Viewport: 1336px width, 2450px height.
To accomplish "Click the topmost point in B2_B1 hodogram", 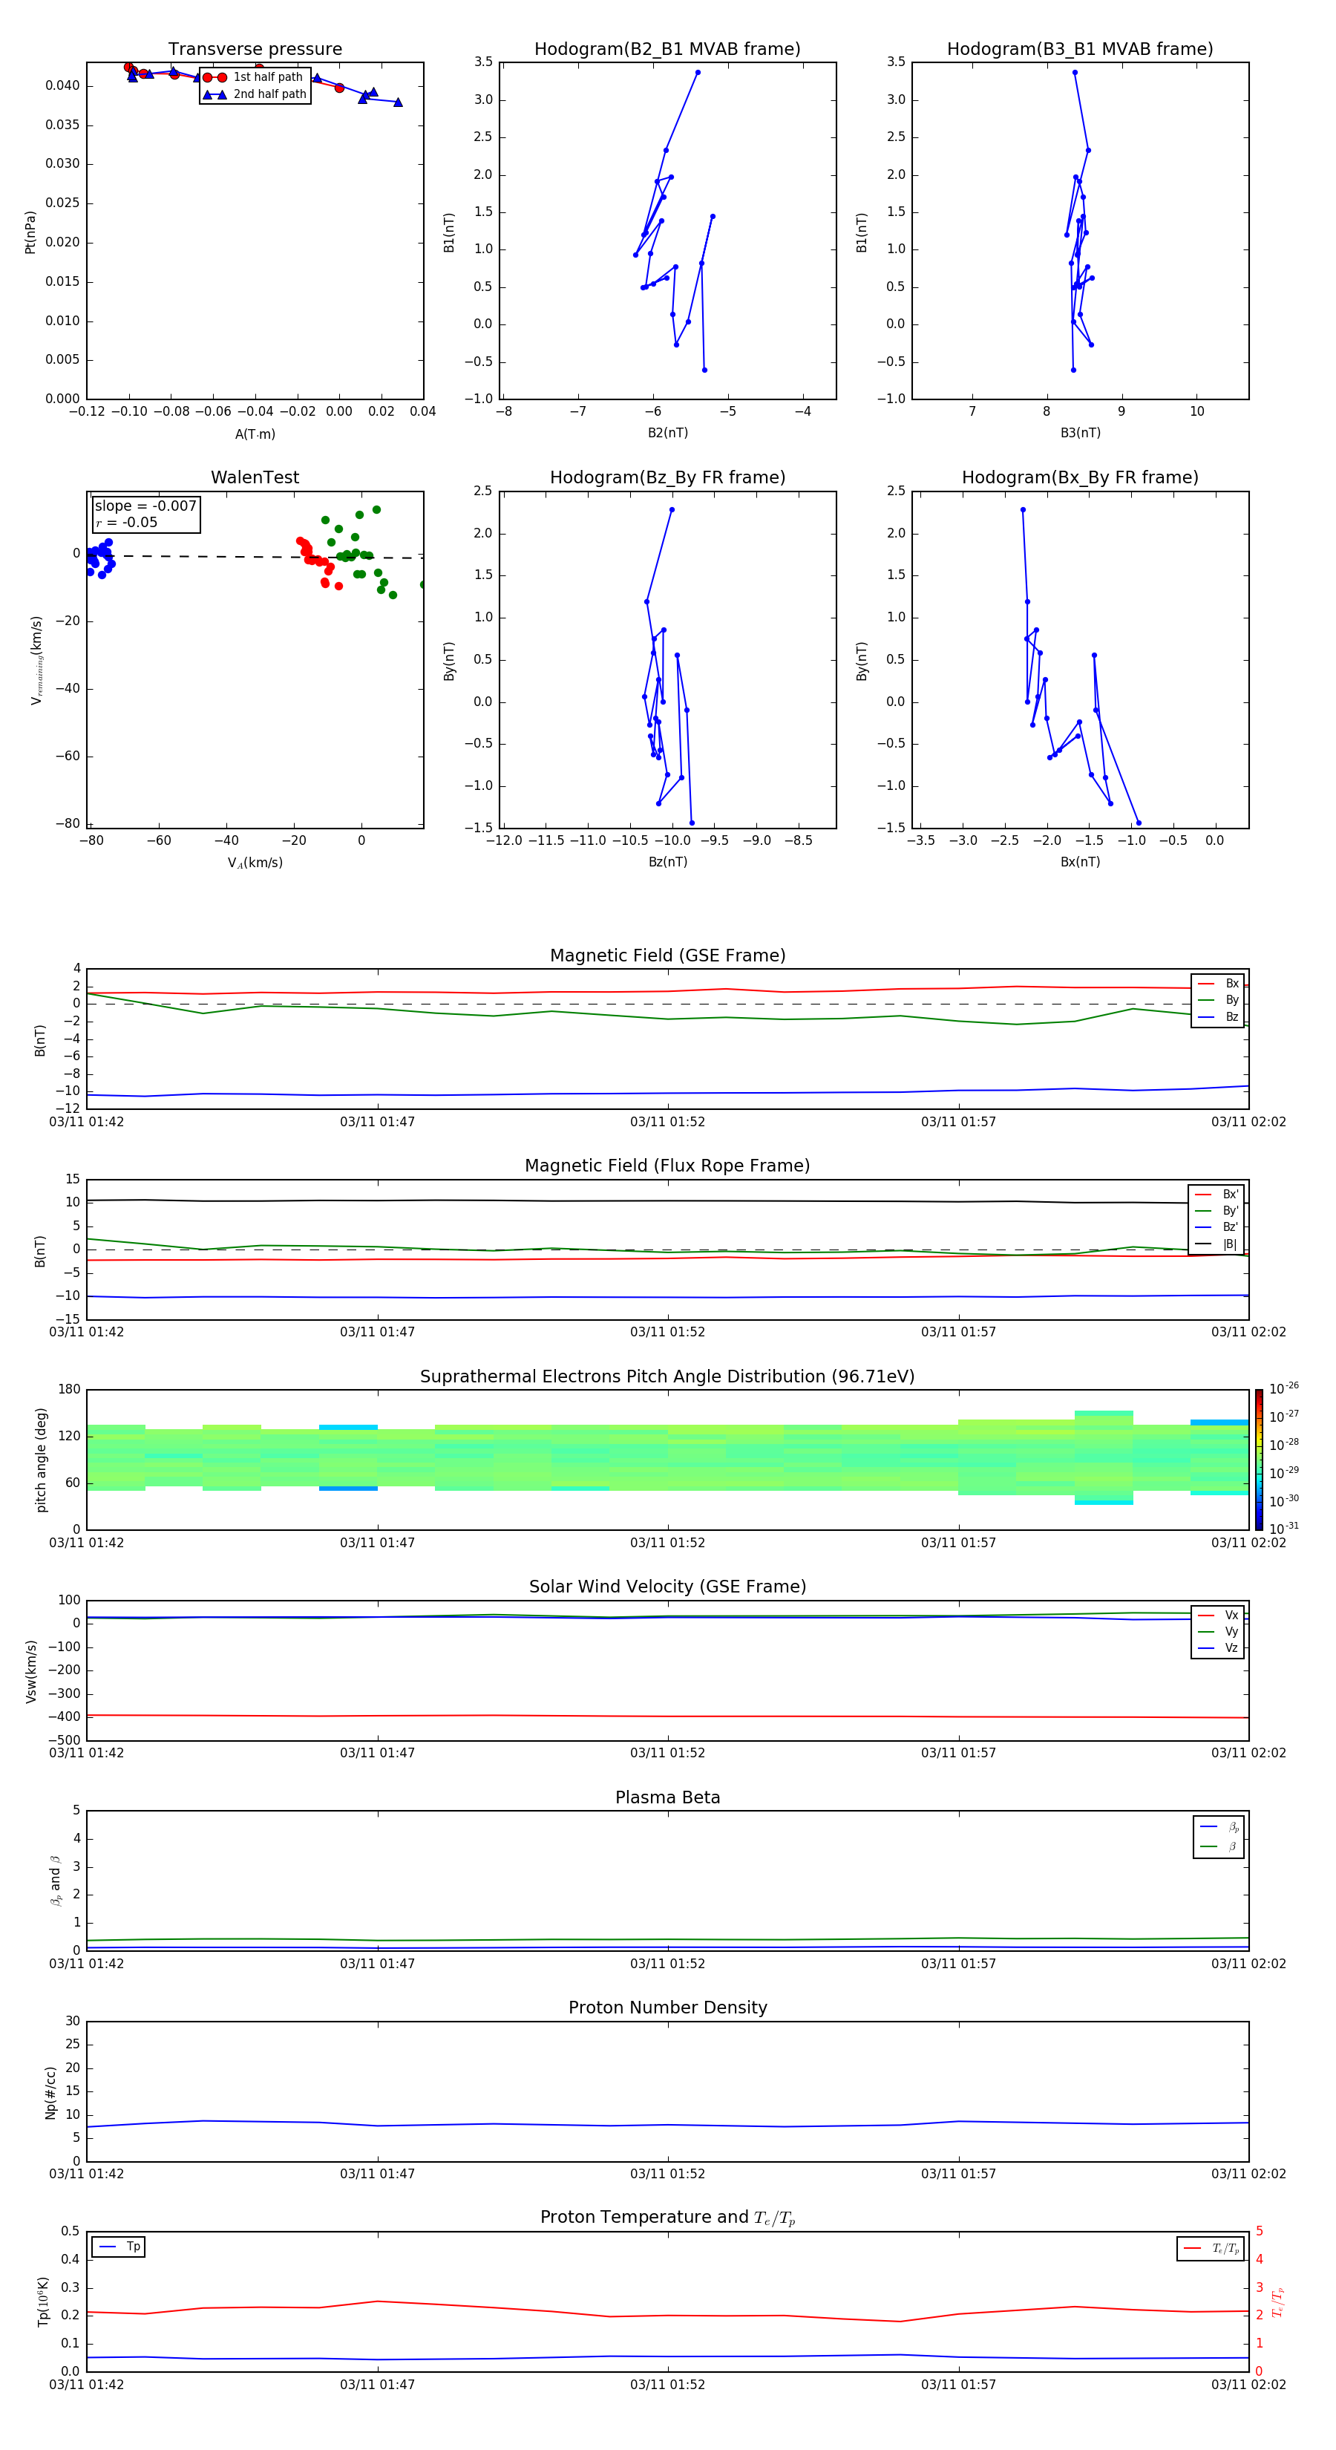I will point(697,72).
